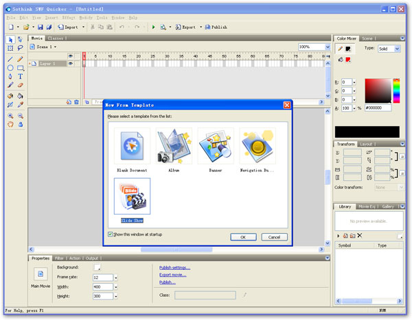Click the Background color swatch in Properties
Screen dimensions: 412x320
click(97, 267)
